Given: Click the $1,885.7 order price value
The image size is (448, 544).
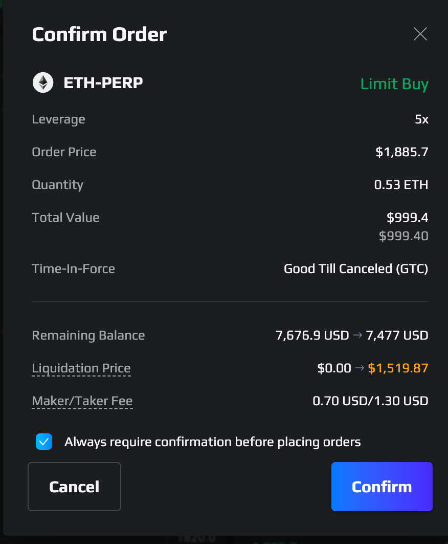Looking at the screenshot, I should pos(402,152).
